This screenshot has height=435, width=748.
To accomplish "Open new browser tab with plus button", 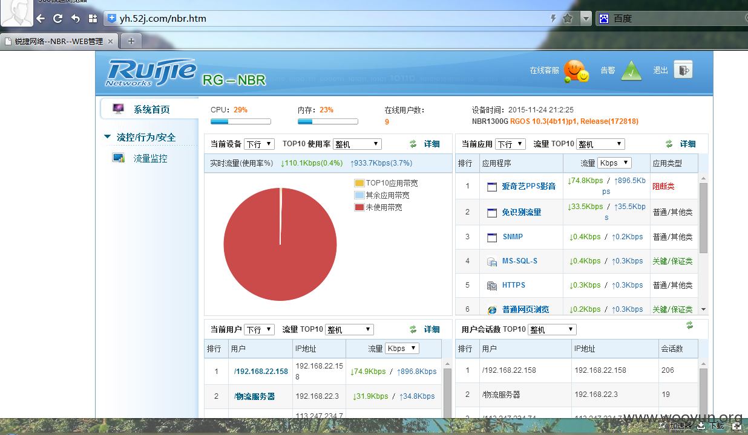I will tap(131, 41).
